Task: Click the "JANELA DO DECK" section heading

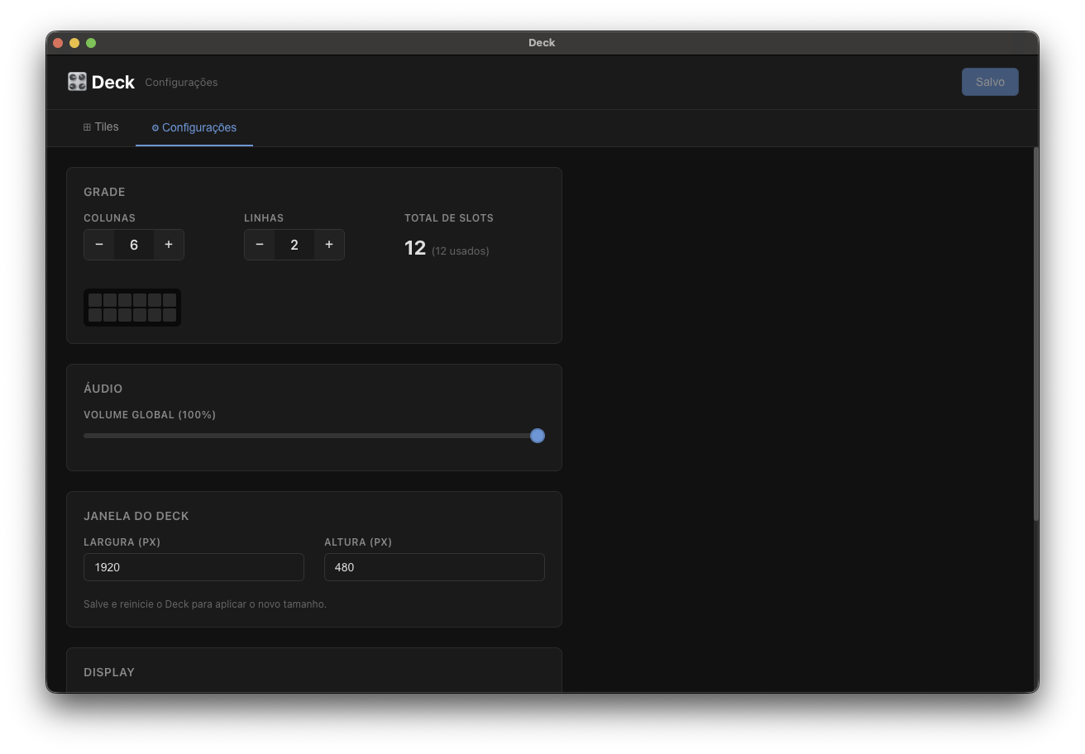Action: (x=136, y=516)
